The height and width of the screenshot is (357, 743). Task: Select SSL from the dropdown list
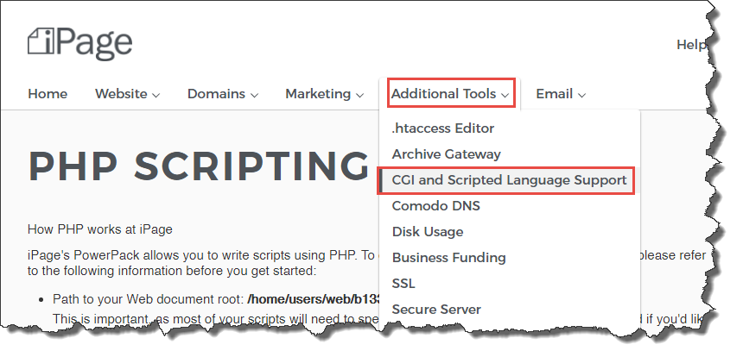(403, 283)
